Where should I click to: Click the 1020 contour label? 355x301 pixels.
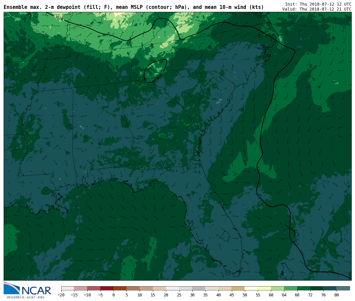coord(59,18)
